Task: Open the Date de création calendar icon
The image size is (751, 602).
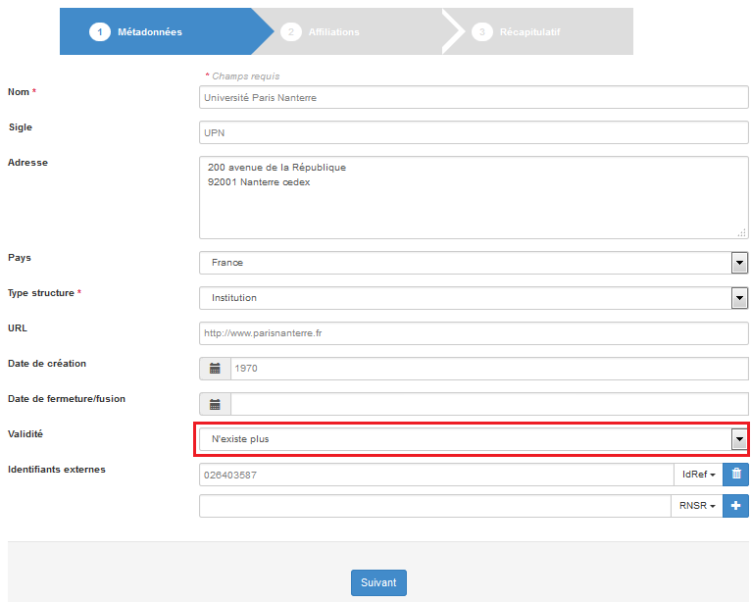Action: coord(215,369)
